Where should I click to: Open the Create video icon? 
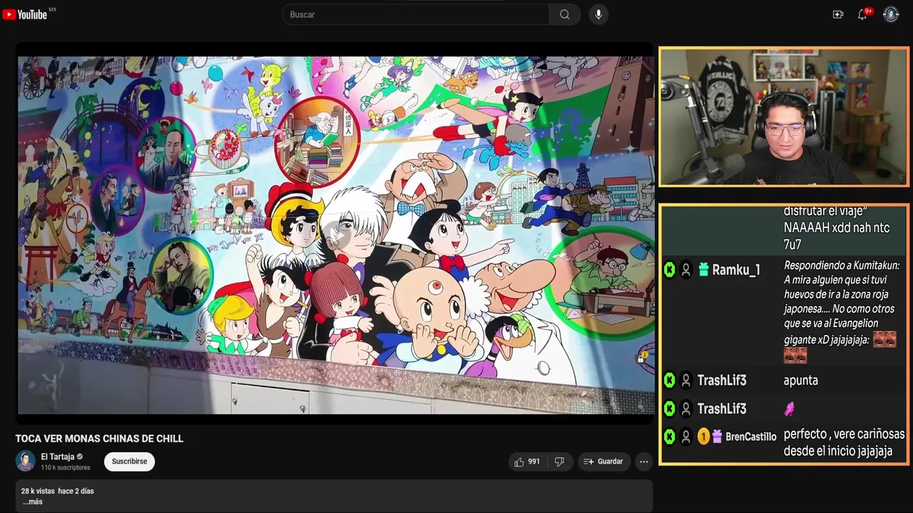tap(838, 14)
